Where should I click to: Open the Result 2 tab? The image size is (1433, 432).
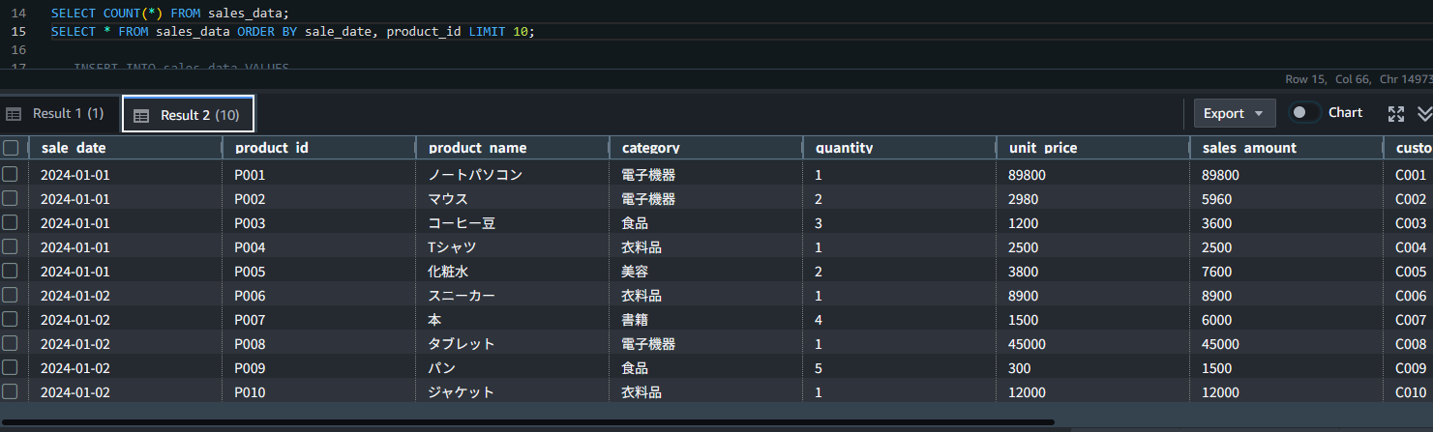click(x=188, y=115)
